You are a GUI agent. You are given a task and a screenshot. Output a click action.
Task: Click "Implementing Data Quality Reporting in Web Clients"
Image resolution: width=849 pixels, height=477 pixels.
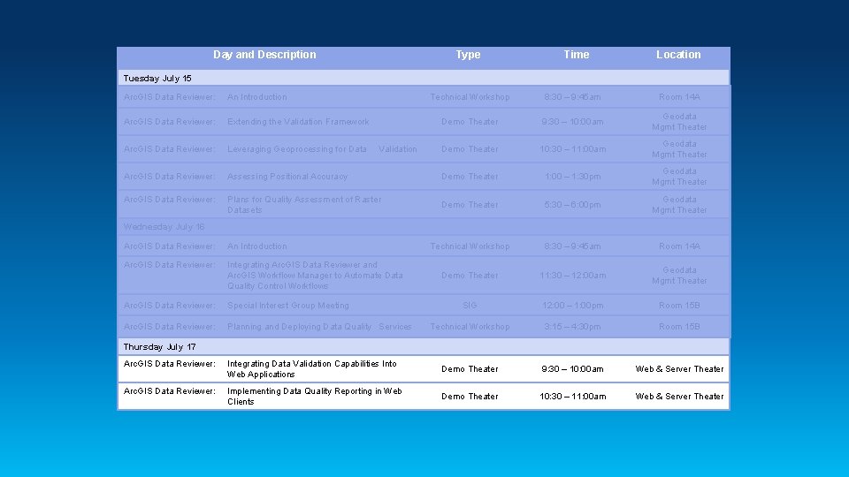point(314,397)
